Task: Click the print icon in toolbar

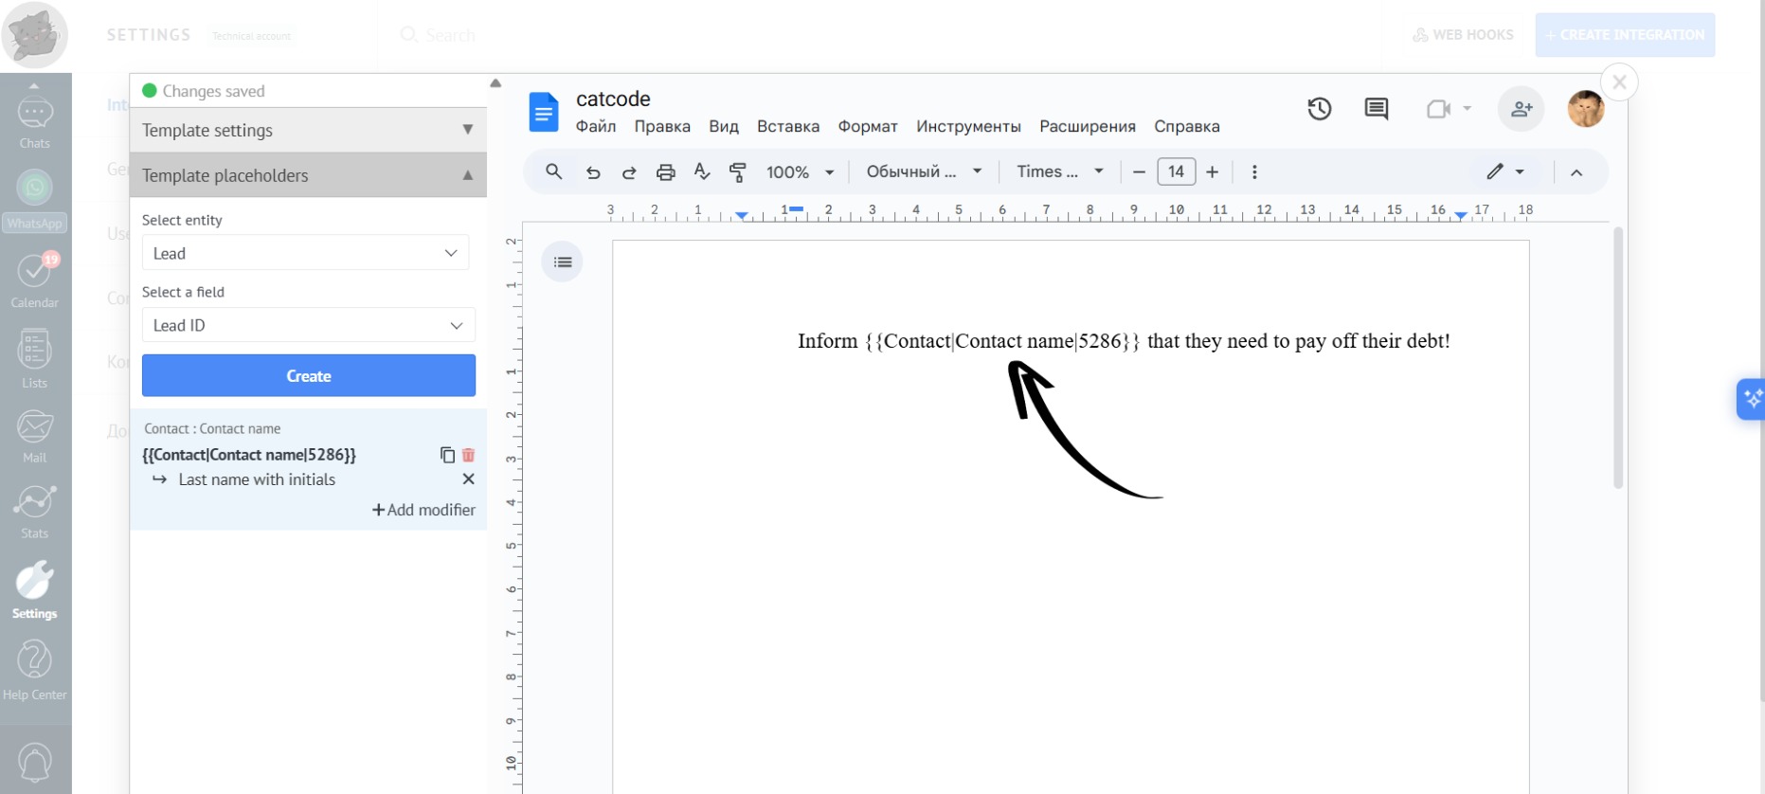Action: tap(666, 172)
